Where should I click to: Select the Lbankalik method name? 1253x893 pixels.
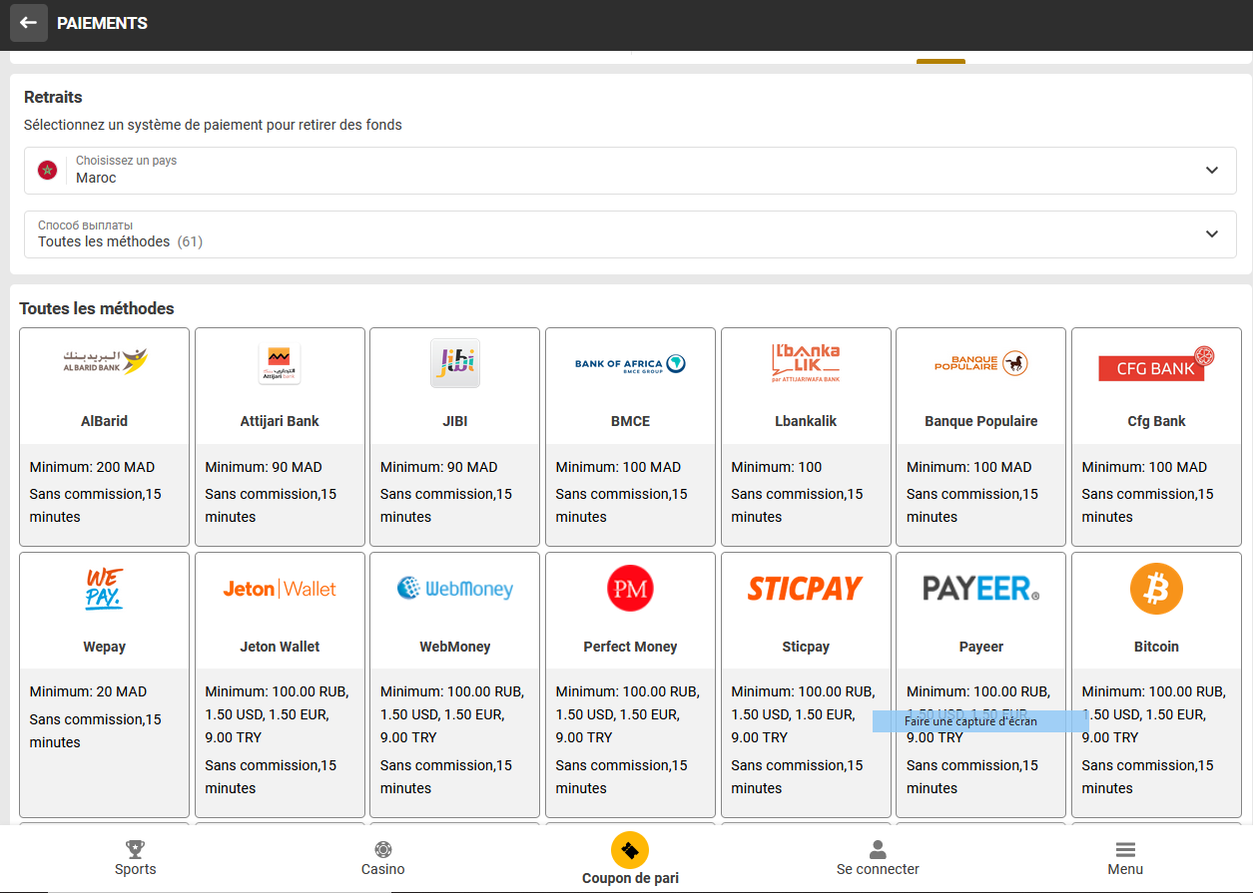tap(806, 421)
